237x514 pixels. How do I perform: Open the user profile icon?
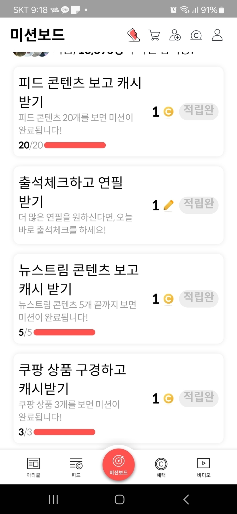pos(217,35)
